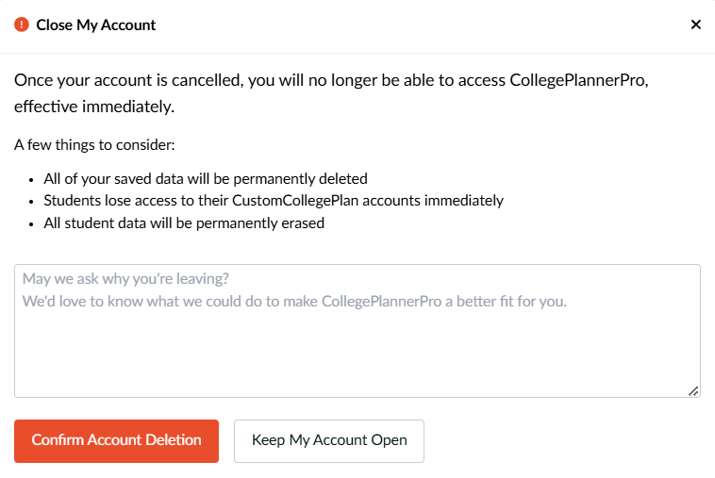The height and width of the screenshot is (478, 715).
Task: Dismiss the dialog with the X icon
Action: click(695, 25)
